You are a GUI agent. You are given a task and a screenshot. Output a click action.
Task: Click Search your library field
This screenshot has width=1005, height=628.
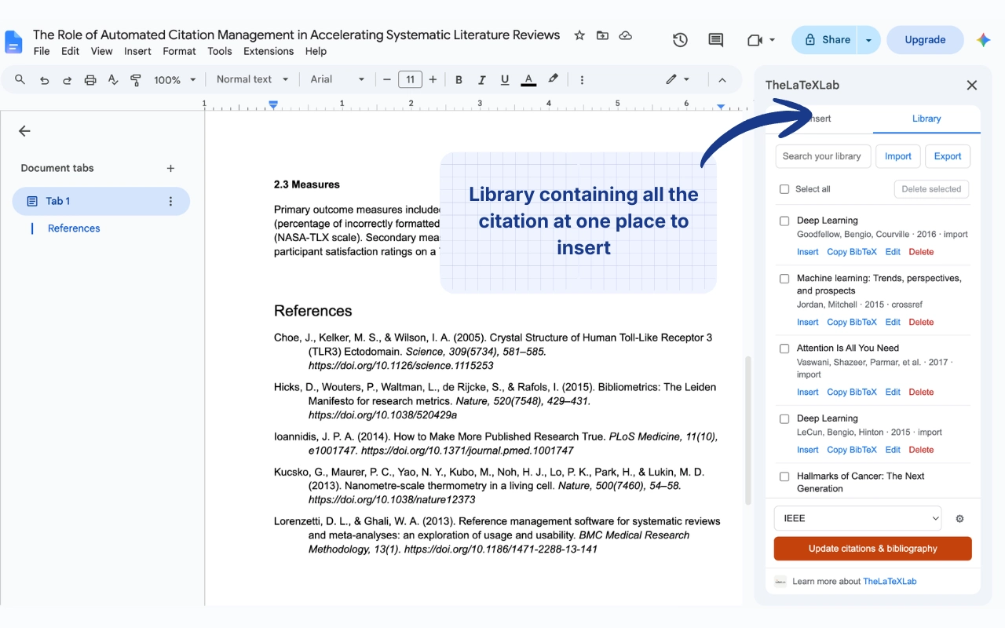click(823, 156)
